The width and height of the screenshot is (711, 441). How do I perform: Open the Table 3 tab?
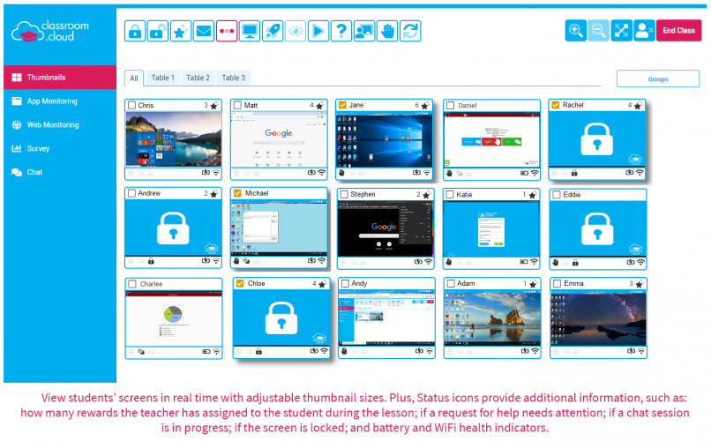click(233, 78)
